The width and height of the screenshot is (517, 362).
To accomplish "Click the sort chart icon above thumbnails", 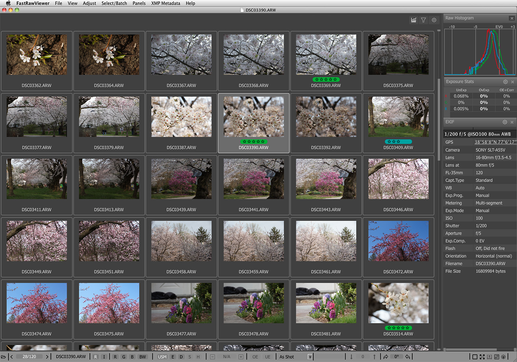I will [414, 20].
